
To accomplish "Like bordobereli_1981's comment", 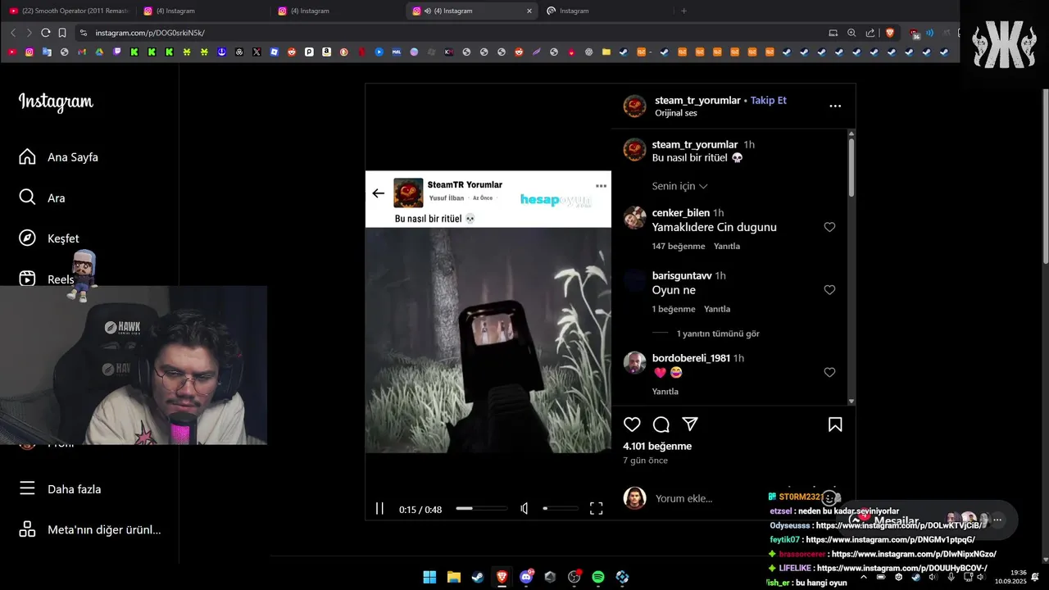I will [829, 372].
